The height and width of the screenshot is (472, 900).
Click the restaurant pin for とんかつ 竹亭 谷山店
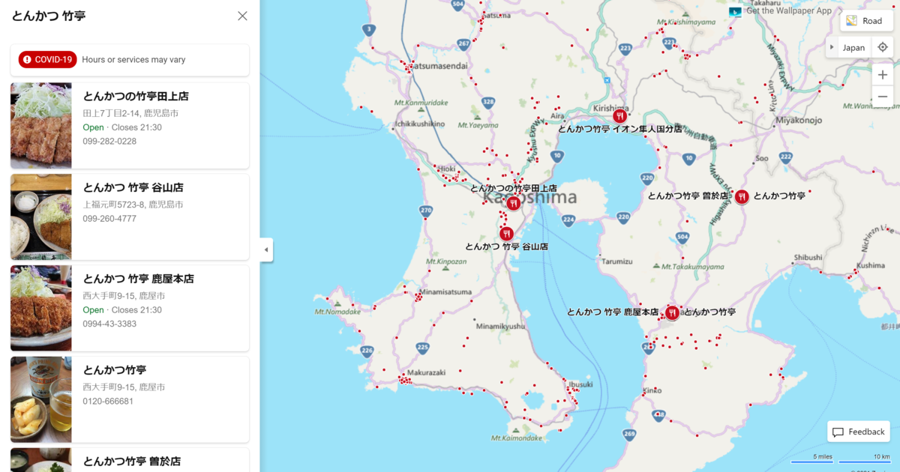pyautogui.click(x=506, y=234)
